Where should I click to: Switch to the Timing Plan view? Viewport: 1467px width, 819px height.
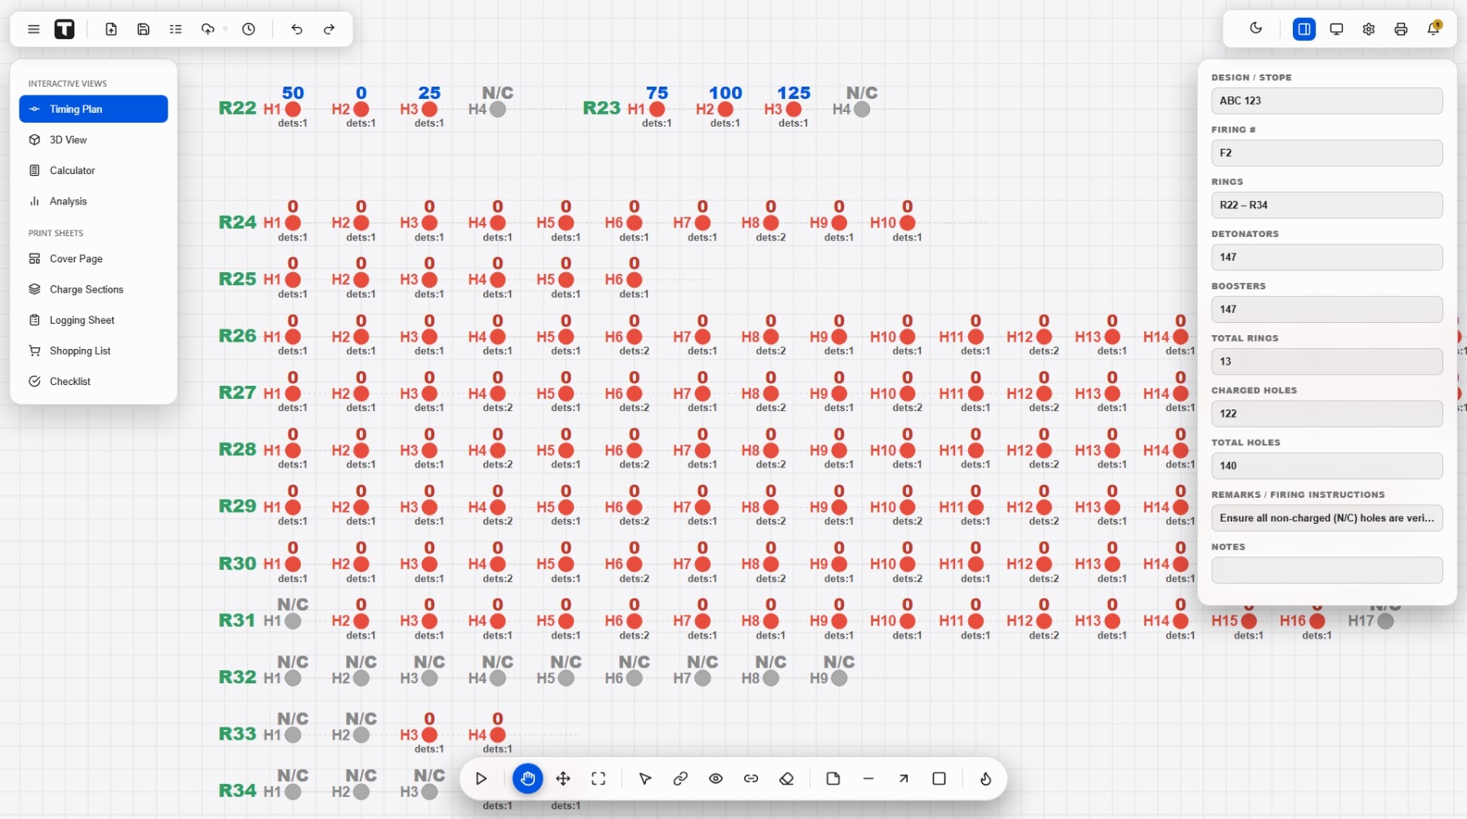pyautogui.click(x=93, y=109)
